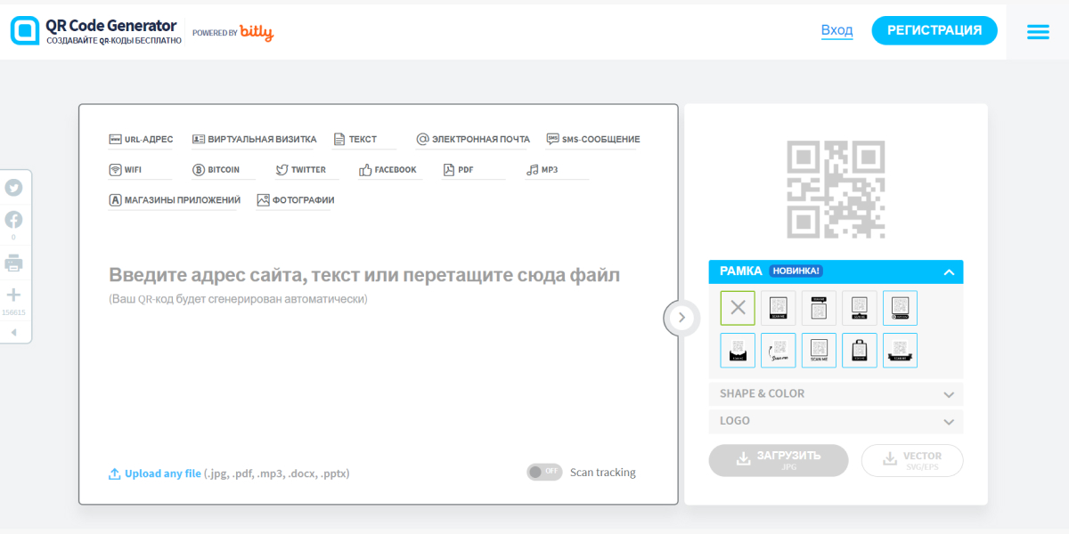
Task: Select the SMS-сообщение tab
Action: point(593,140)
